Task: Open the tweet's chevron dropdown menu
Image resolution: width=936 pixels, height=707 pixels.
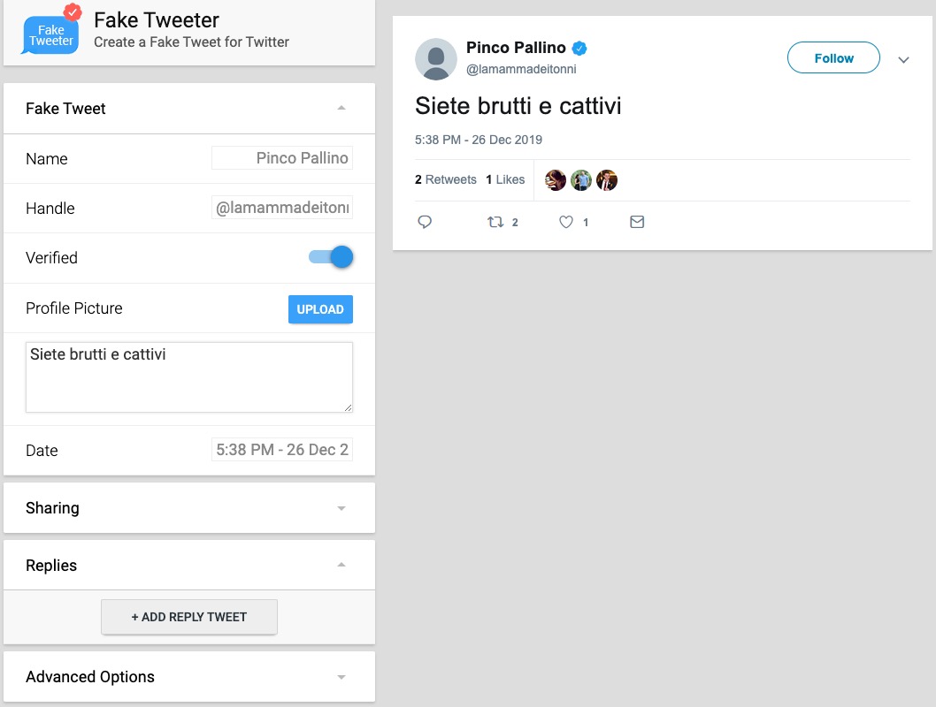Action: (x=903, y=60)
